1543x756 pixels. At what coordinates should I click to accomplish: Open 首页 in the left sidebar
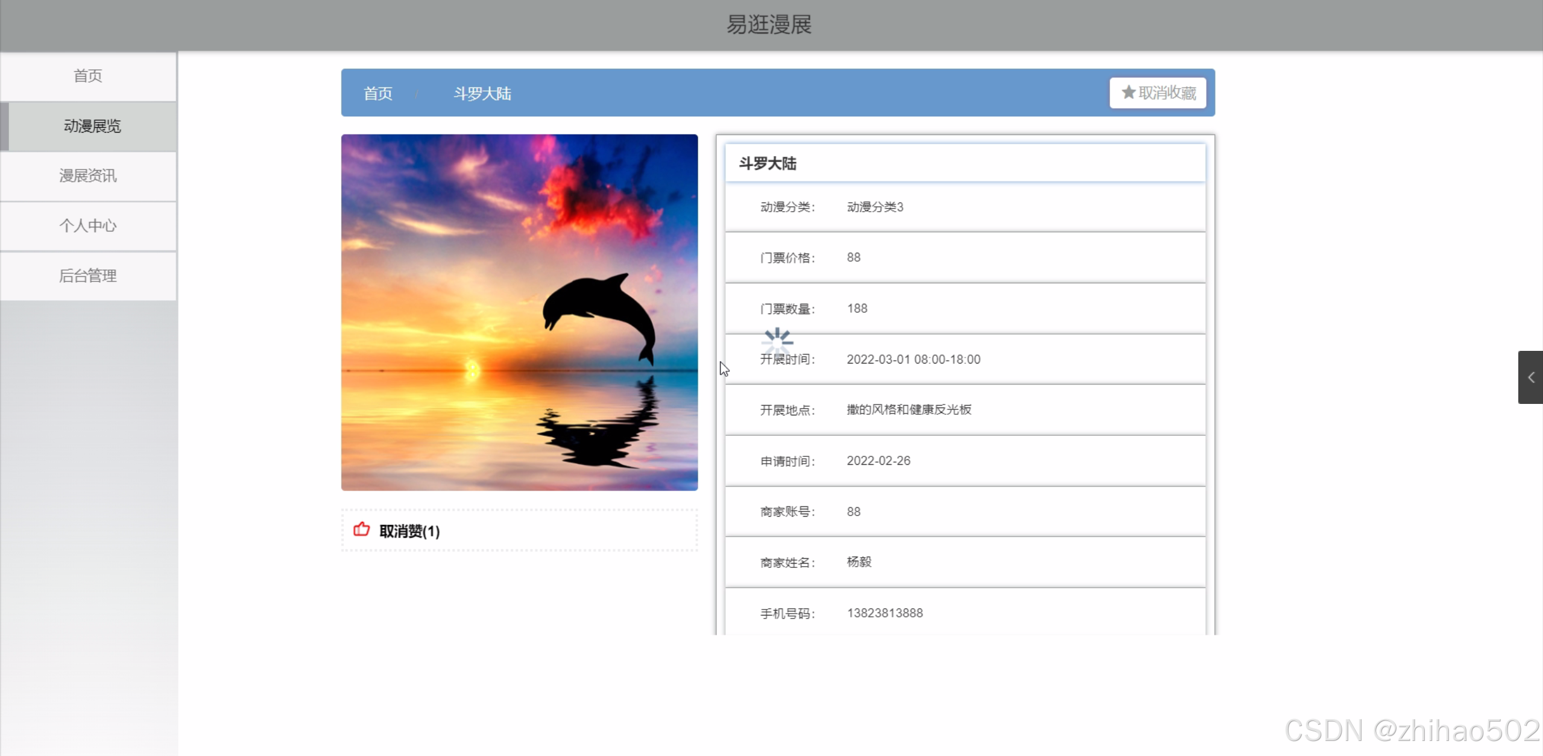coord(88,76)
